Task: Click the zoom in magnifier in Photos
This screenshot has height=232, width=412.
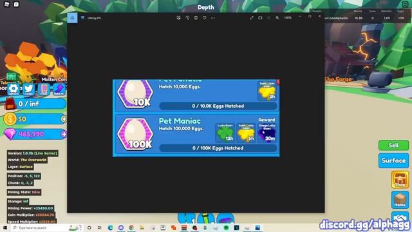Action: tap(277, 18)
